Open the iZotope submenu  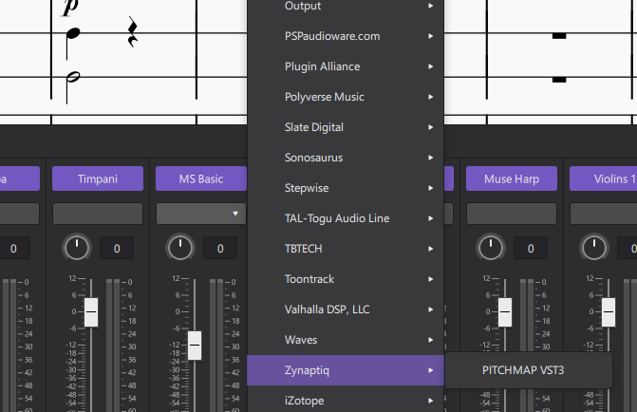346,401
